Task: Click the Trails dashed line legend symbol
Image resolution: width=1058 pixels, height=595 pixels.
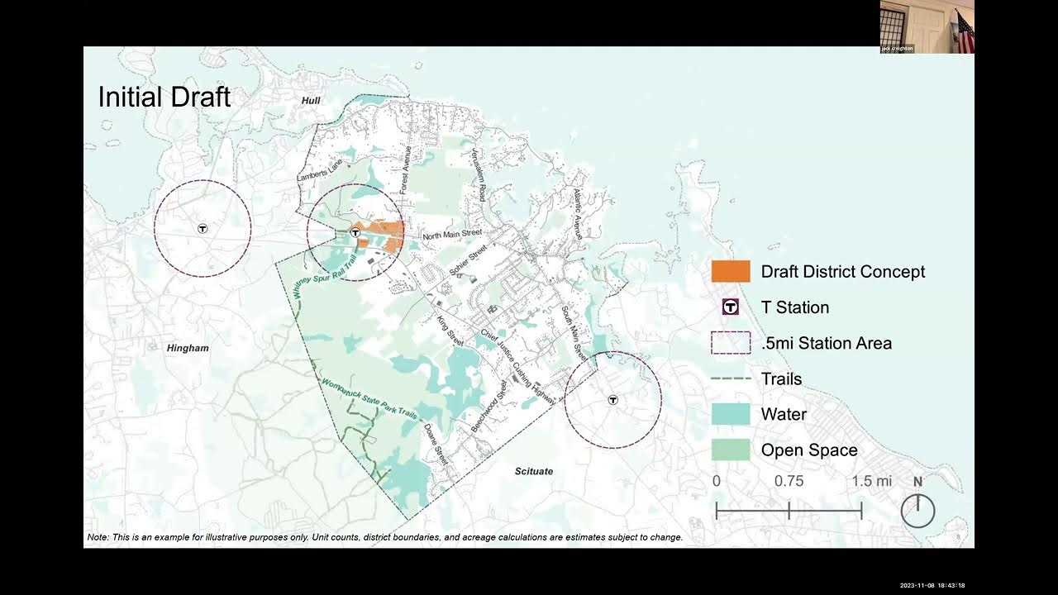Action: pyautogui.click(x=731, y=379)
